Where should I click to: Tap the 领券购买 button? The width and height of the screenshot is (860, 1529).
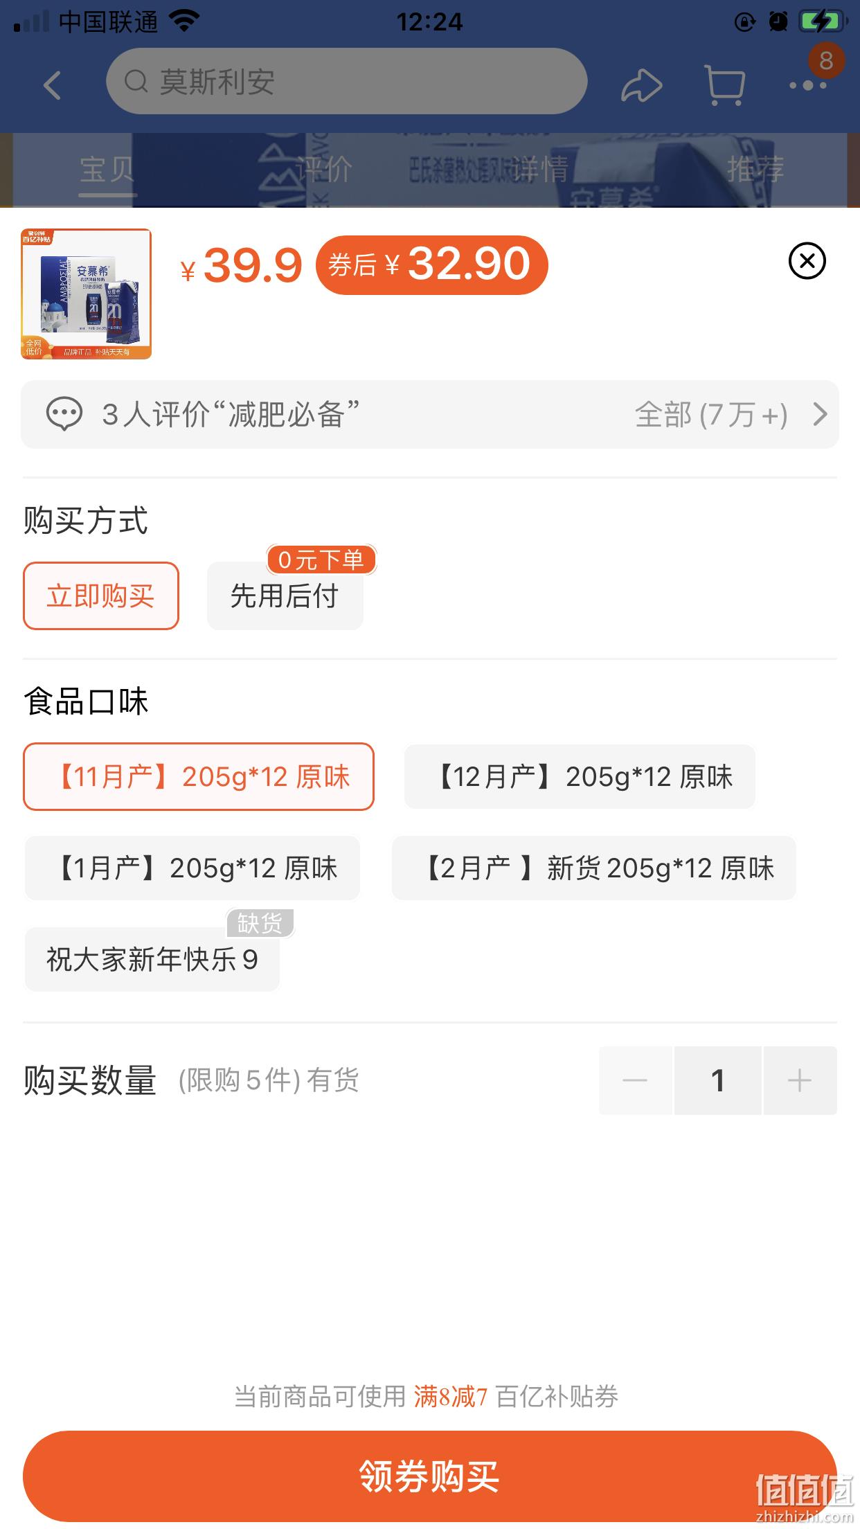430,1476
